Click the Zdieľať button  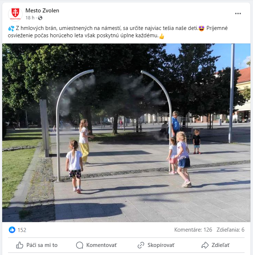pos(215,245)
